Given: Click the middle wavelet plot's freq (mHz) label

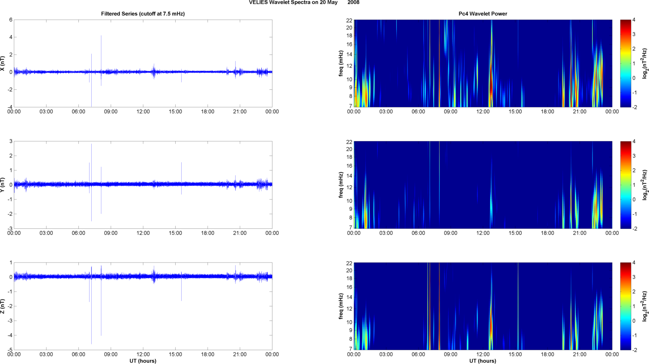Looking at the screenshot, I should coord(341,185).
